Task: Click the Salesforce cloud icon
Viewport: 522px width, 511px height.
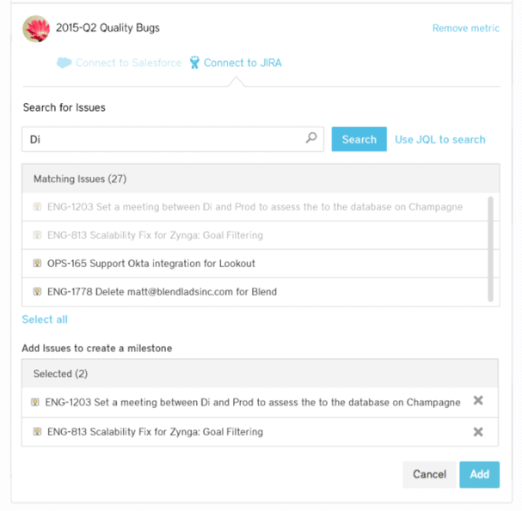Action: click(x=64, y=63)
